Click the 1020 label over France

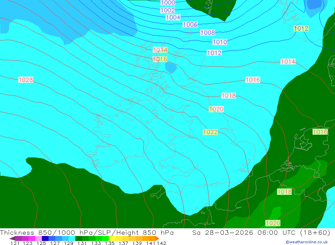[273, 223]
